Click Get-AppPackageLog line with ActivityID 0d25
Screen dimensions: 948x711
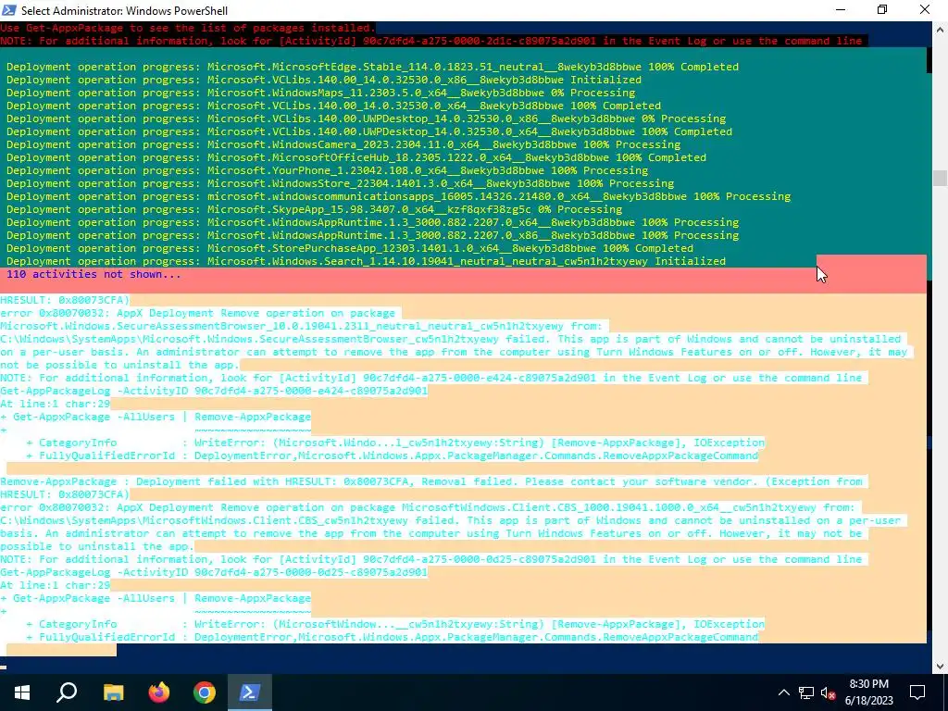pos(214,572)
